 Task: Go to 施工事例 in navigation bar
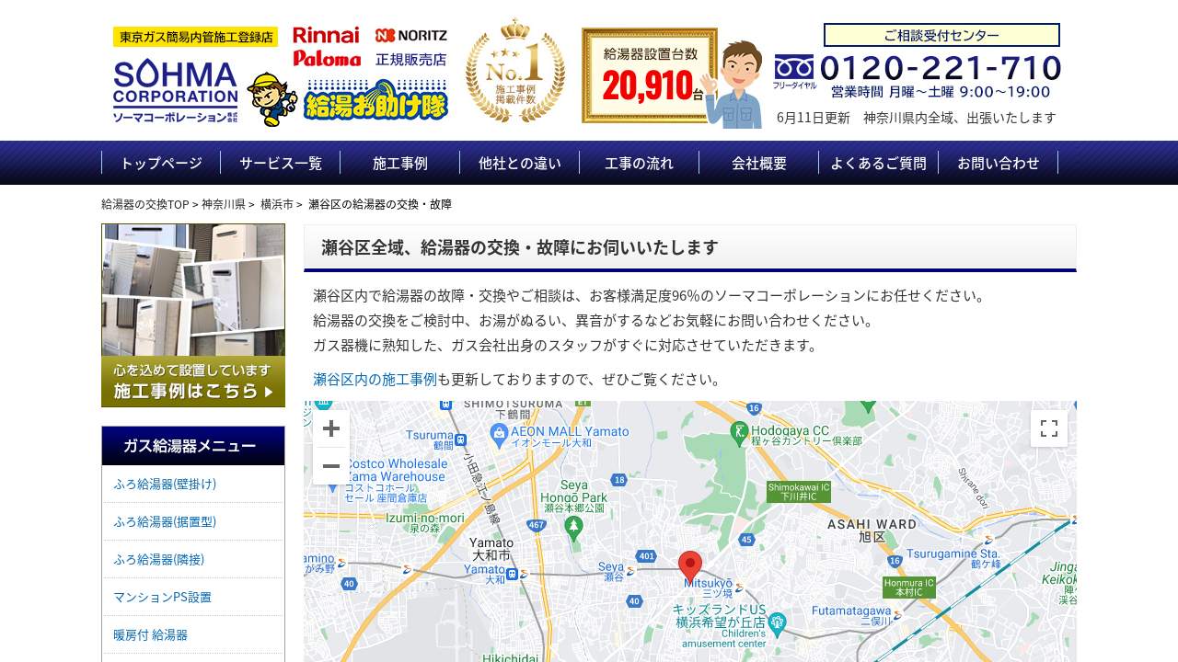coord(400,163)
